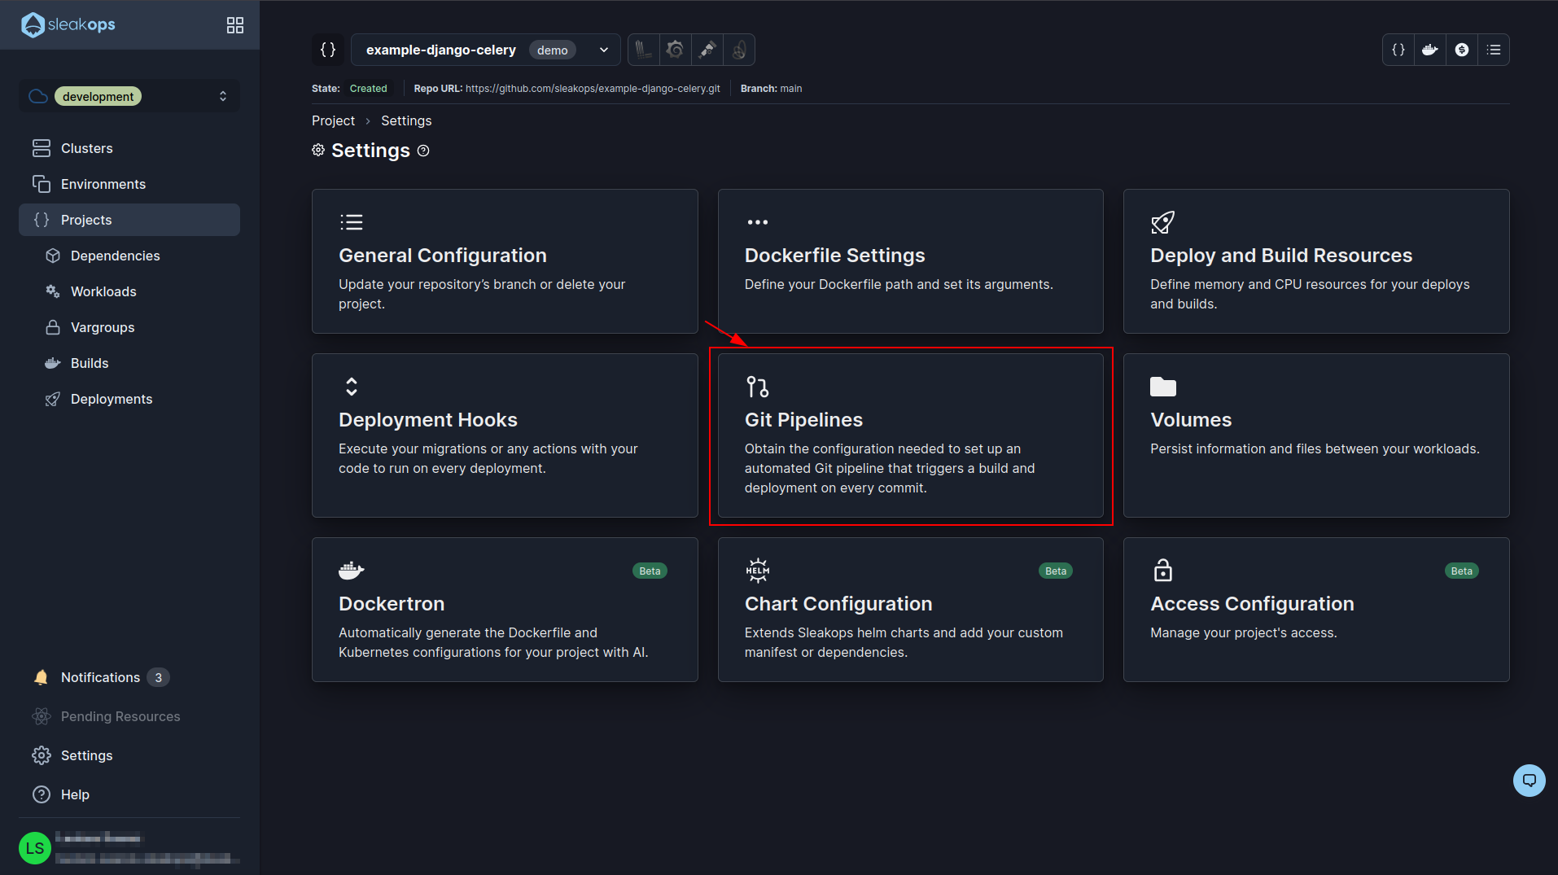Viewport: 1558px width, 875px height.
Task: Click Project in the breadcrumb
Action: coord(333,120)
